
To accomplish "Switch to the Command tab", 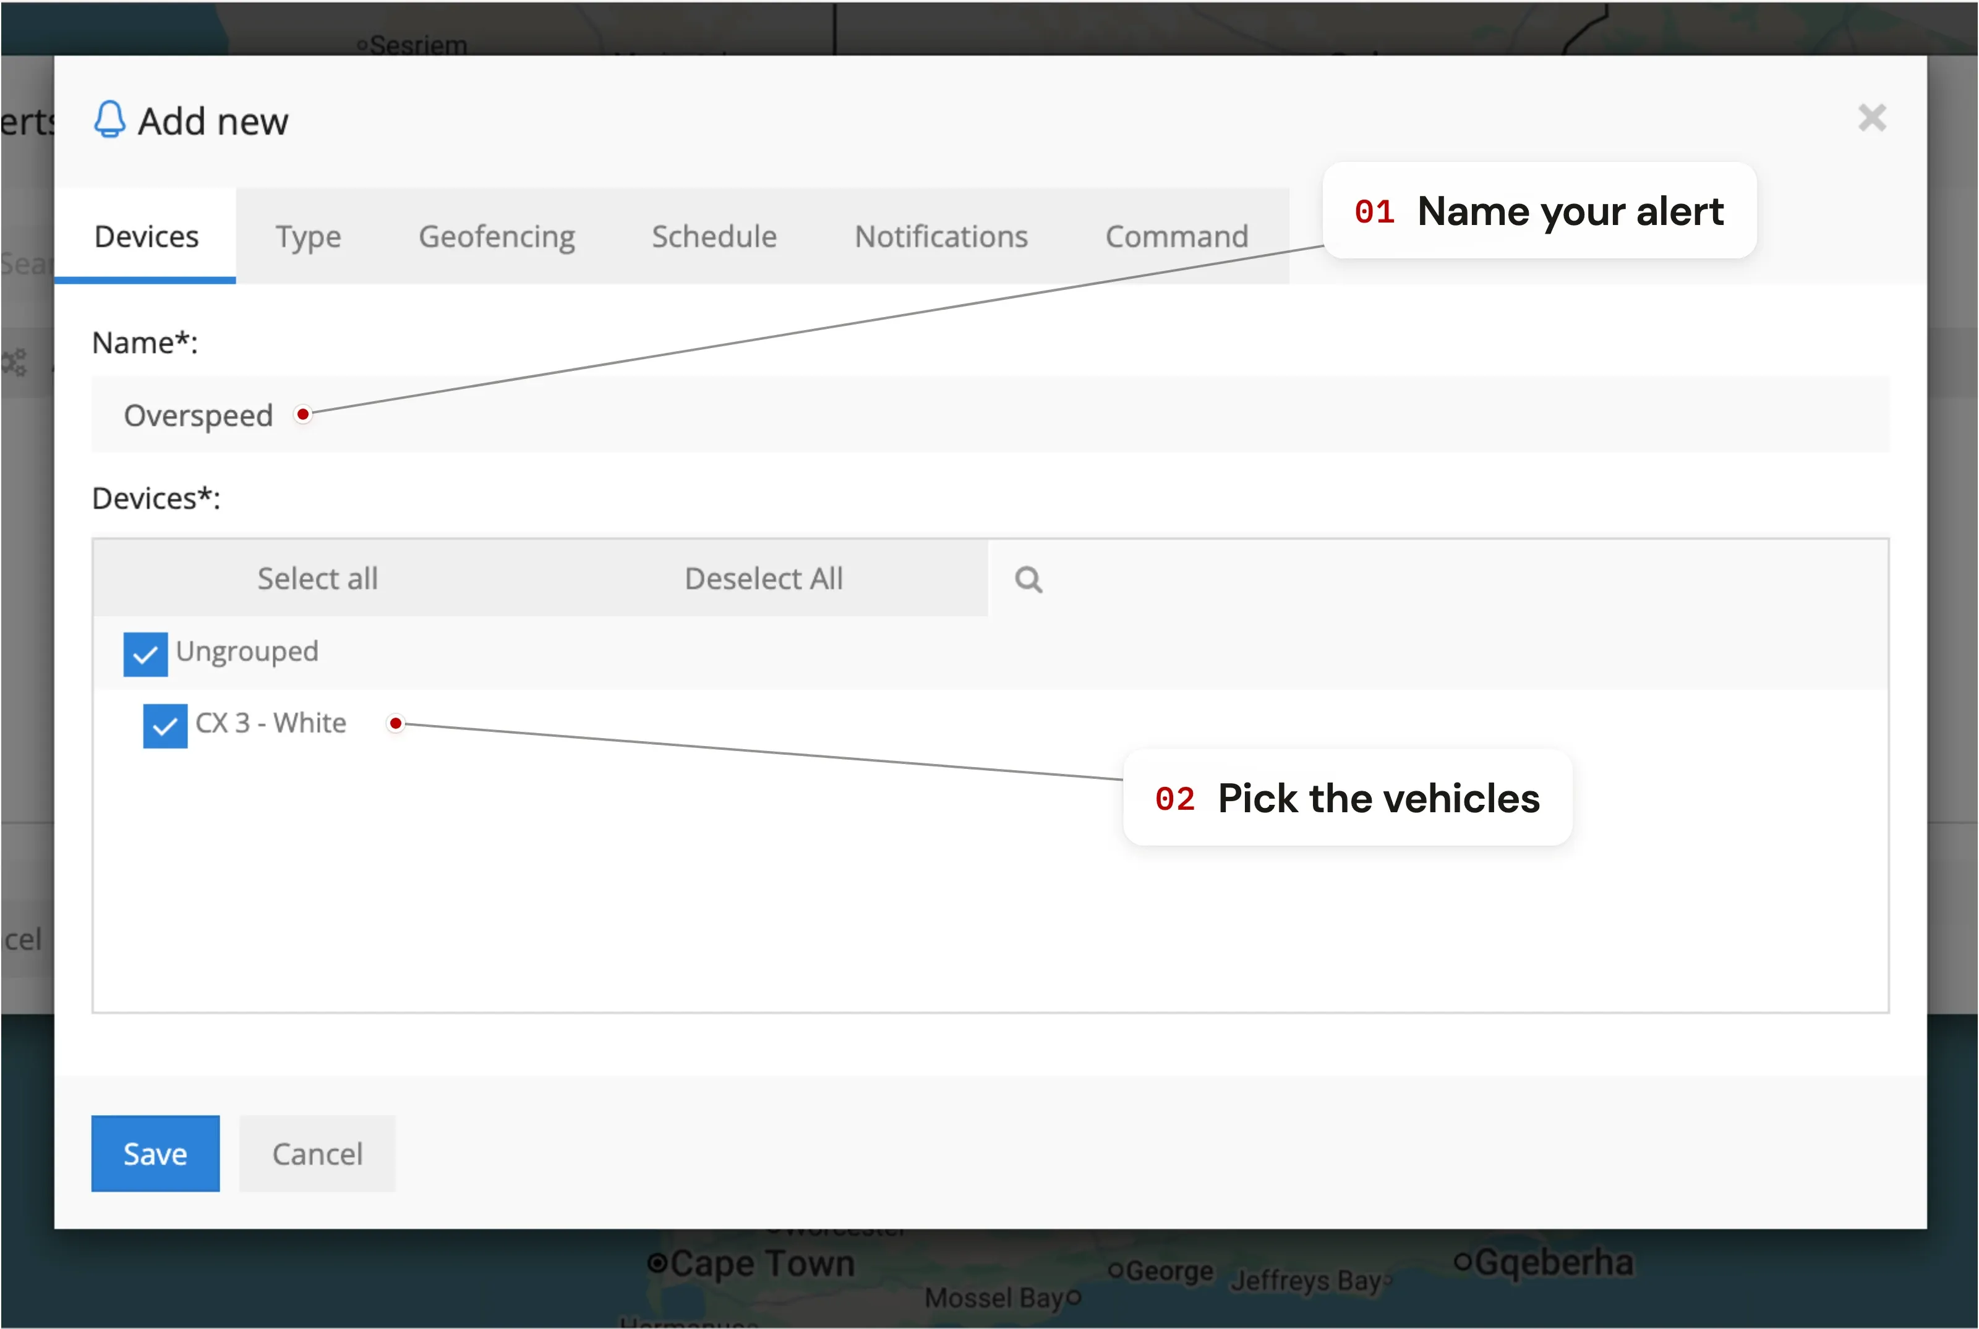I will tap(1177, 237).
